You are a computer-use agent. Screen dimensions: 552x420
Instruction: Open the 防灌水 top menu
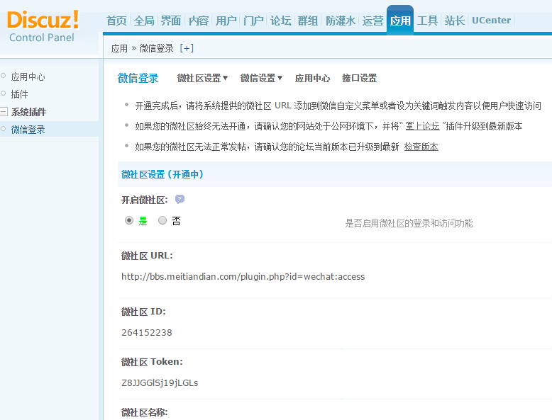(340, 21)
